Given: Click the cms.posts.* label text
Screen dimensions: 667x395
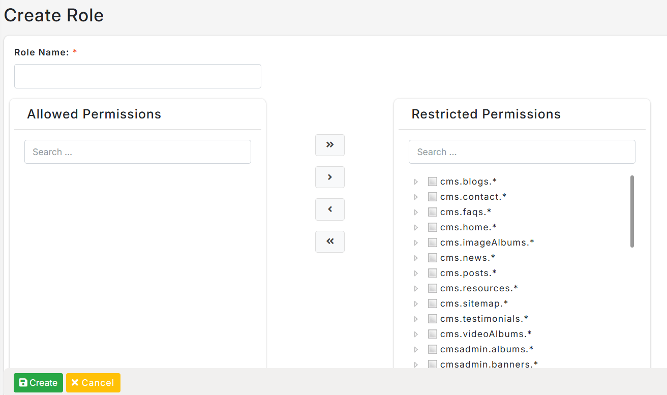Looking at the screenshot, I should 468,273.
